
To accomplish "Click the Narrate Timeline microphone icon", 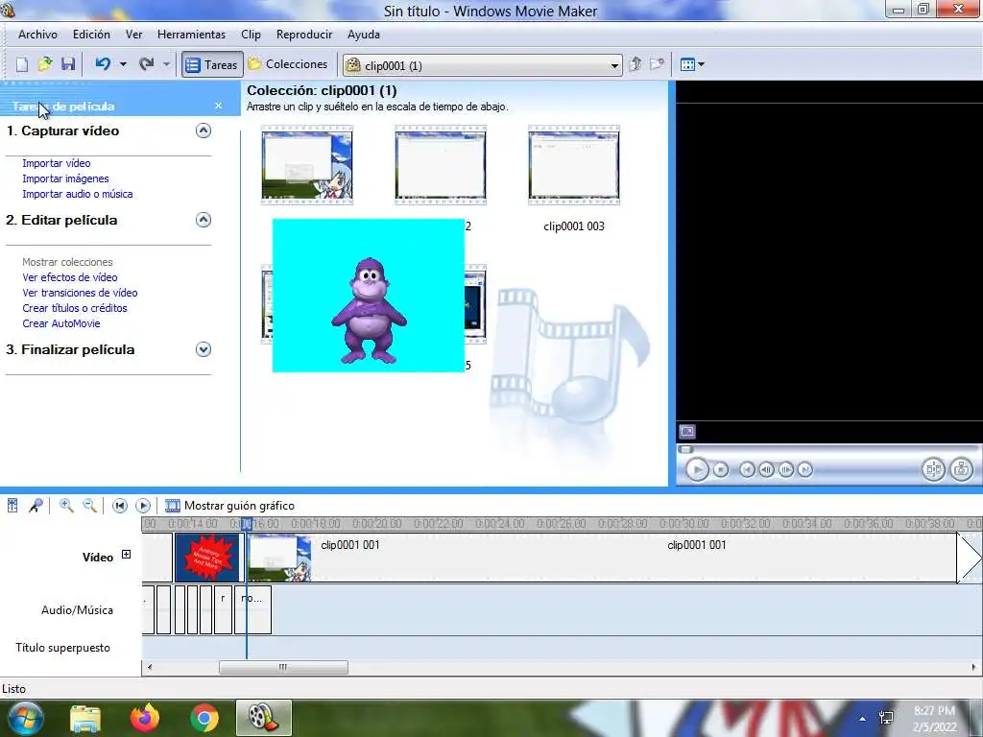I will [x=36, y=505].
